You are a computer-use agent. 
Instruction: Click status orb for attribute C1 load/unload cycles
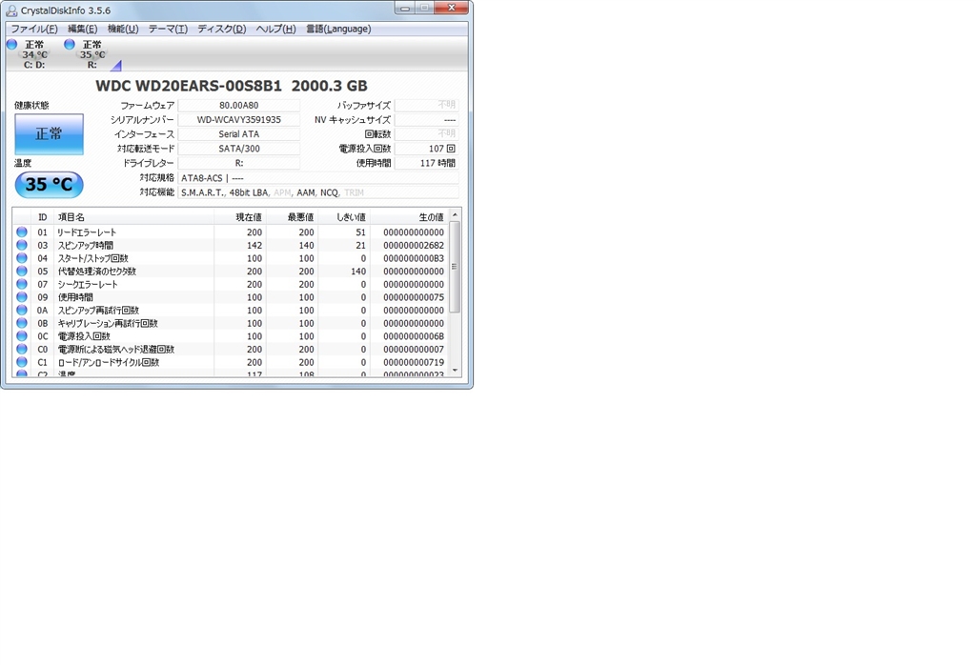(x=22, y=362)
